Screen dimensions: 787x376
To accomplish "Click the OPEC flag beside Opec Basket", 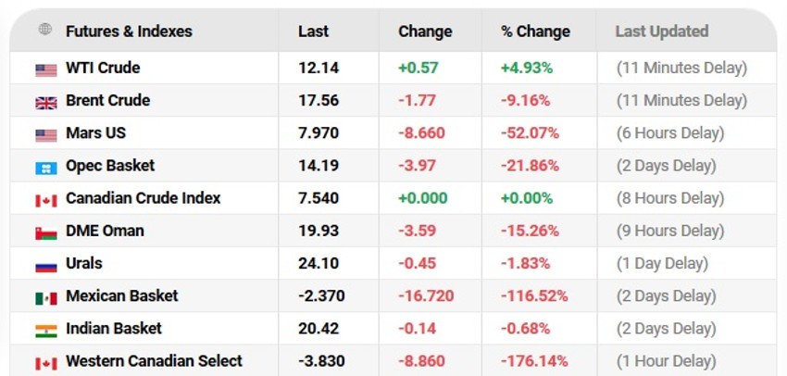I will click(46, 167).
